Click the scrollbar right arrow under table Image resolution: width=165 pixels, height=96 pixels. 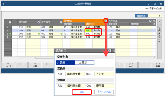pyautogui.click(x=154, y=58)
